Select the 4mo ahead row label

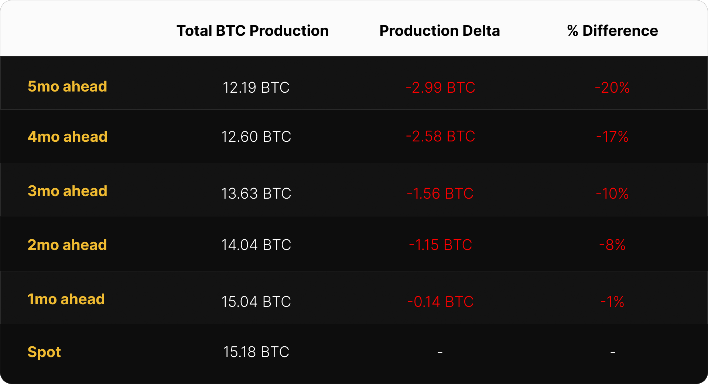point(68,137)
